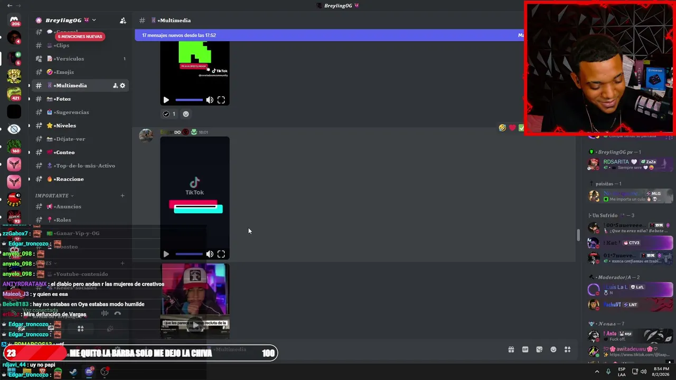Screen dimensions: 676x380
Task: Open Steam from the taskbar
Action: click(x=73, y=372)
